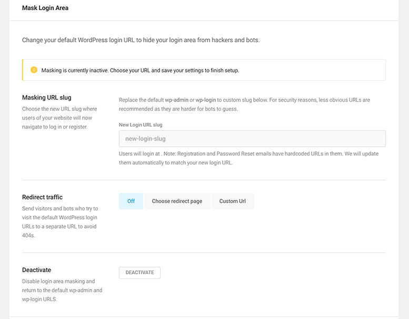This screenshot has height=319, width=409.
Task: Switch to Choose redirect page option
Action: point(177,201)
